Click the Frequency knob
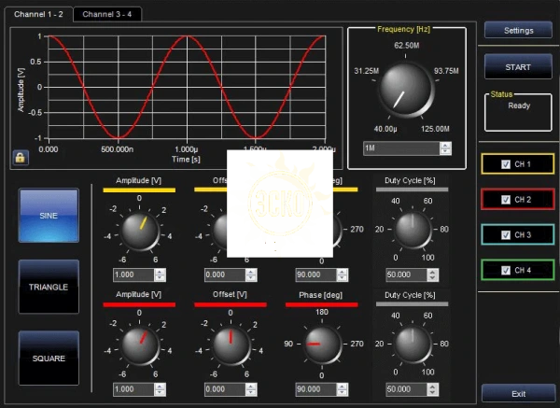560x408 pixels. tap(405, 90)
